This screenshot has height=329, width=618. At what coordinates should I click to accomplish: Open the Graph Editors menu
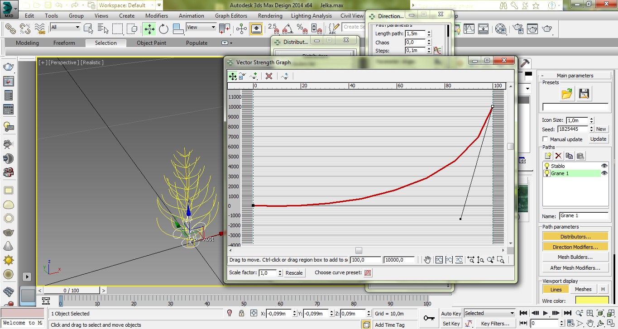pos(231,15)
